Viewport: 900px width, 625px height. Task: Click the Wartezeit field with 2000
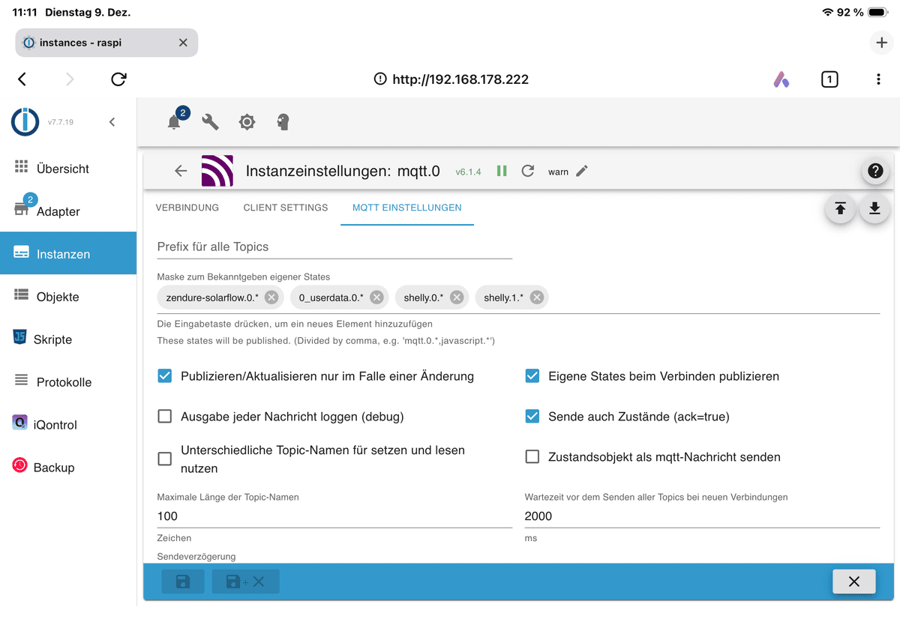[702, 516]
